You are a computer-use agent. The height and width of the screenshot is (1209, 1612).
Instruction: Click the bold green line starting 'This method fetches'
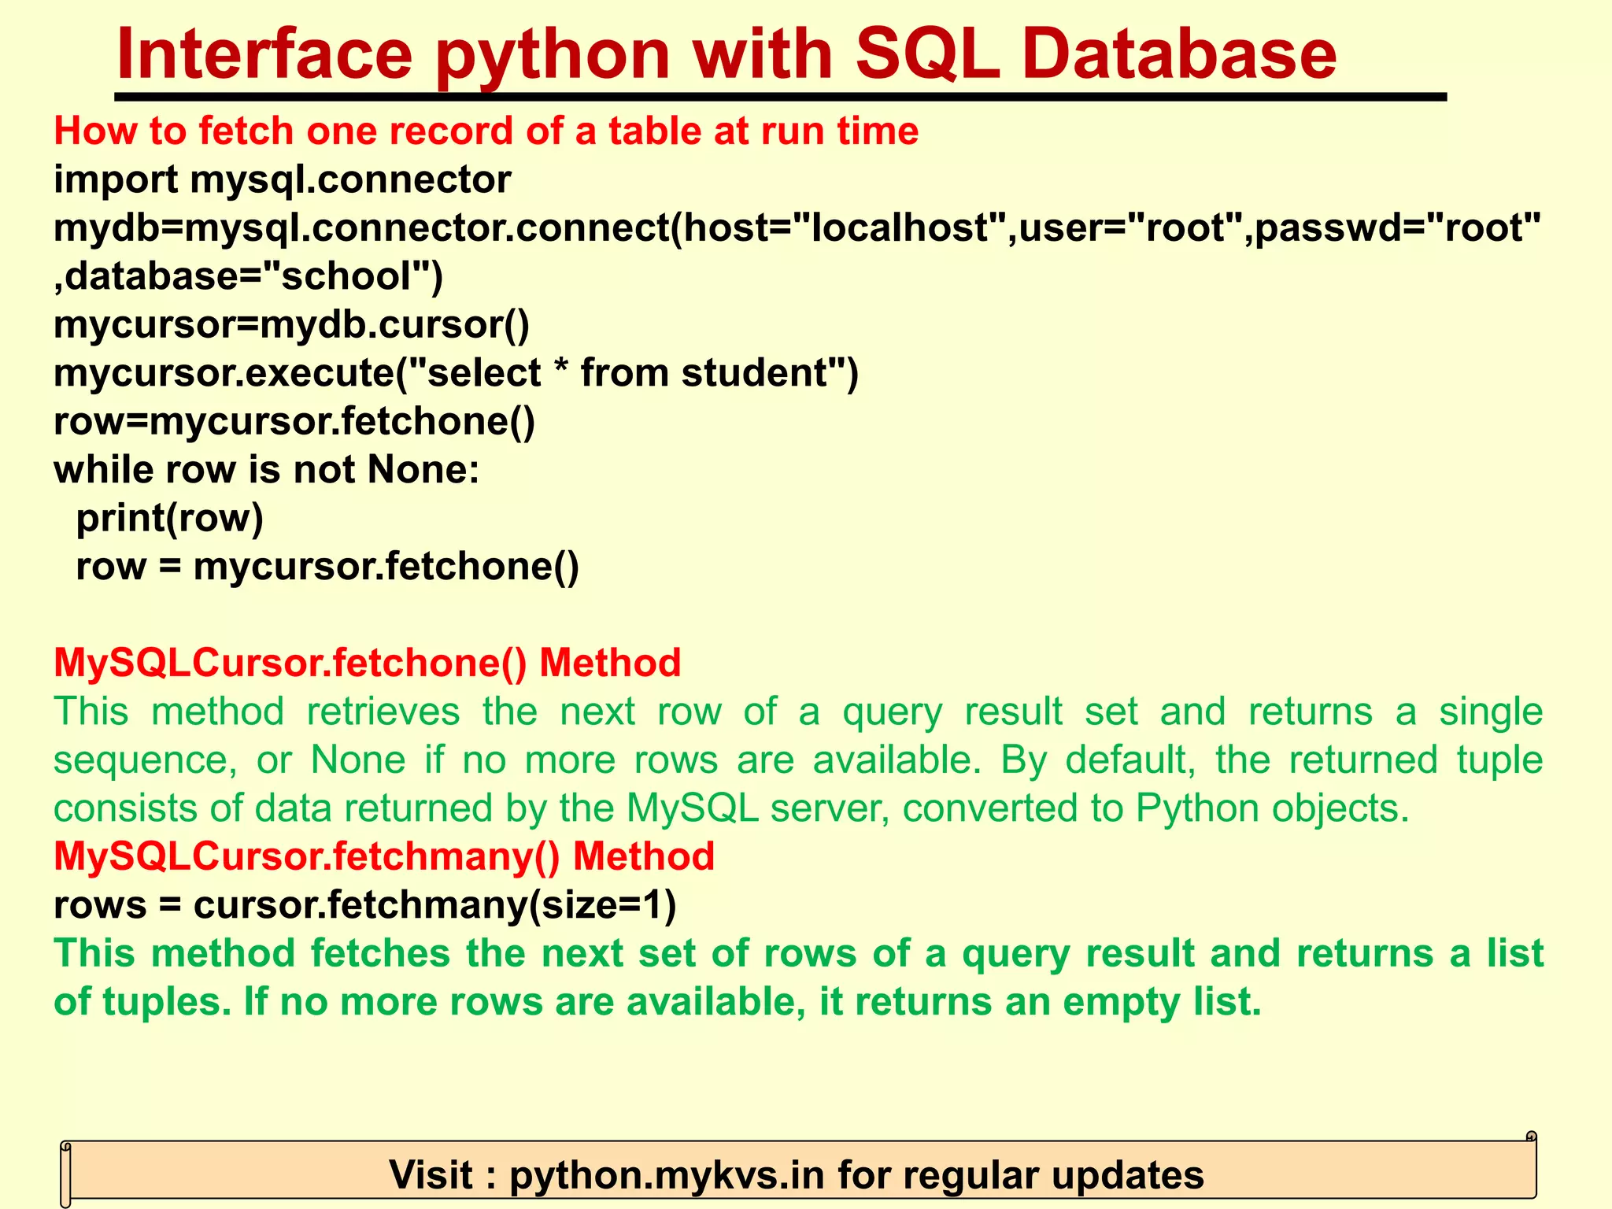pyautogui.click(x=797, y=953)
